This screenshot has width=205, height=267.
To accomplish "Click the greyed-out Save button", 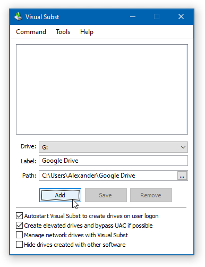I will pyautogui.click(x=106, y=195).
